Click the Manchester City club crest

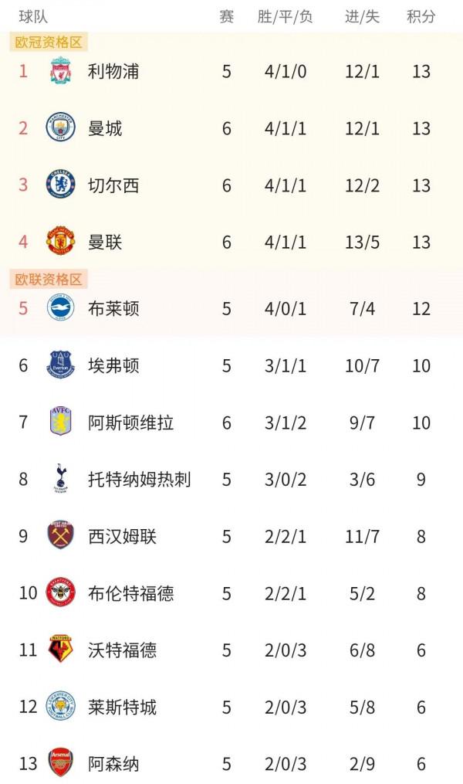click(61, 128)
